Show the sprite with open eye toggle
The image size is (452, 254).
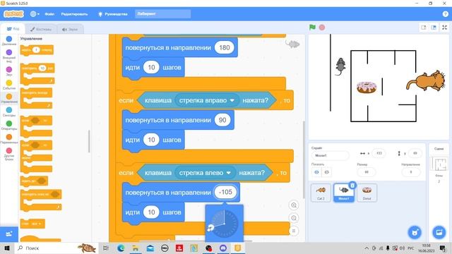pos(316,172)
